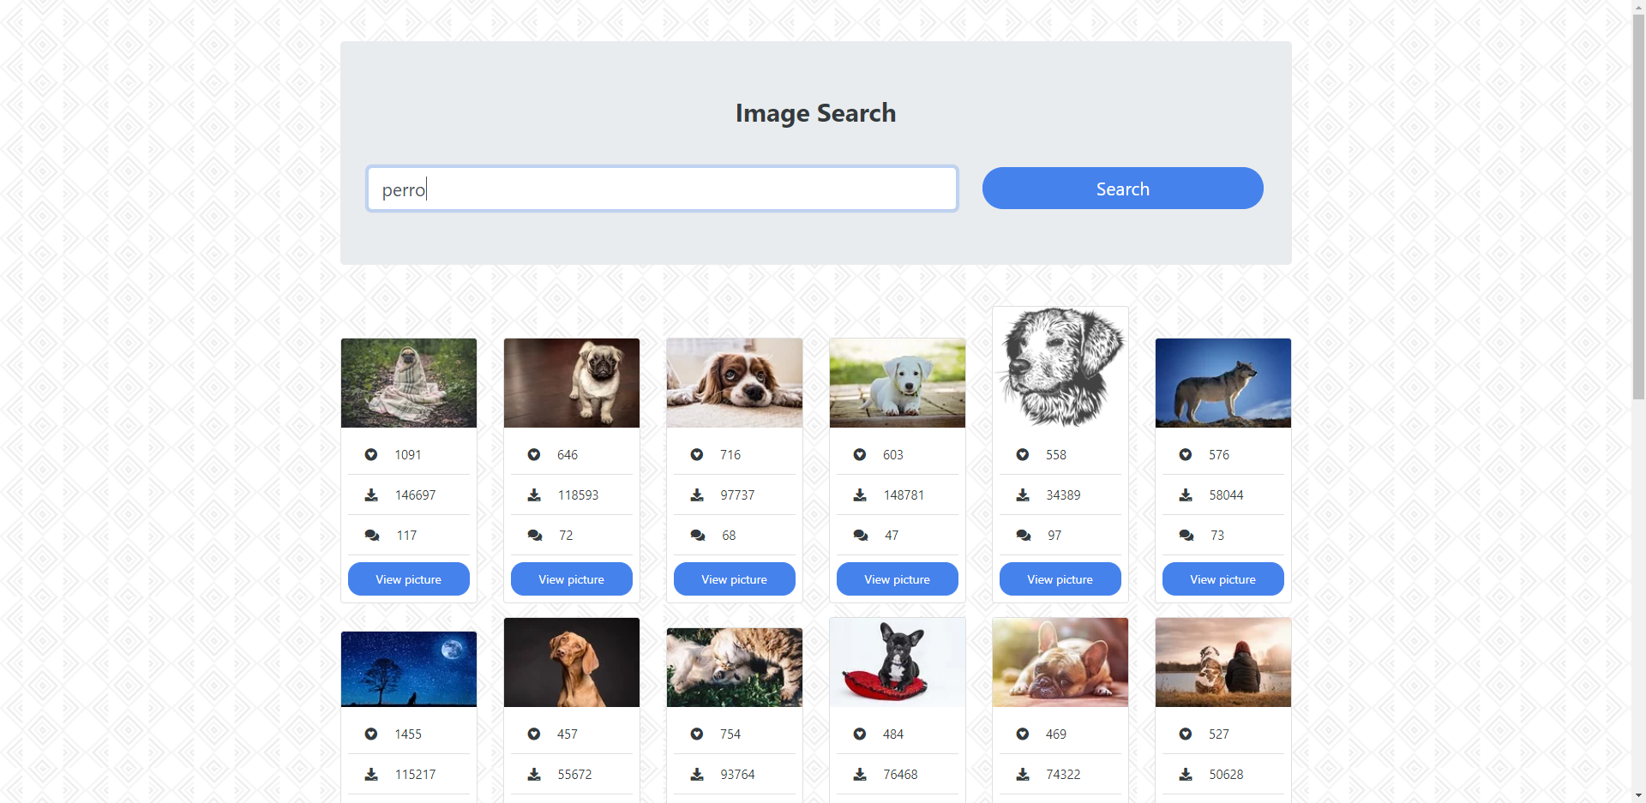This screenshot has width=1646, height=803.
Task: Click the comments icon next to 68
Action: pos(698,536)
